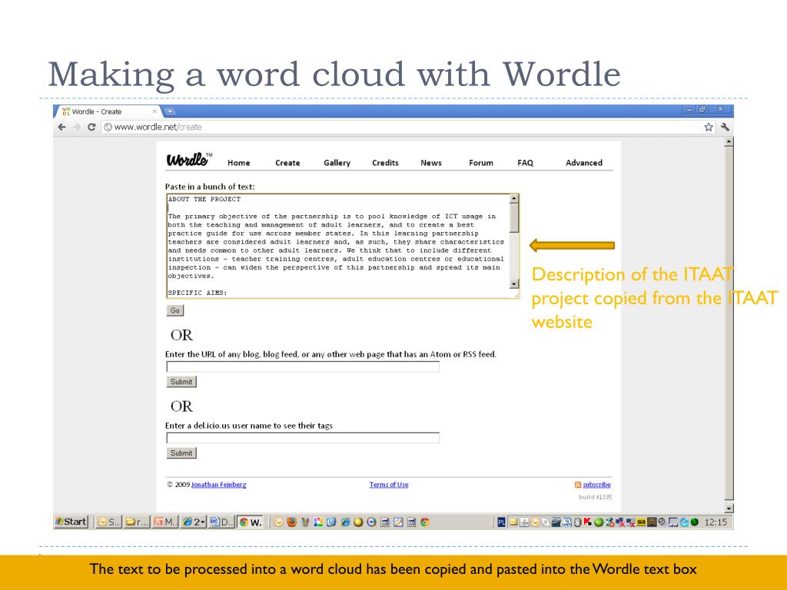Screen dimensions: 787x590
Task: Click the Go button
Action: (174, 310)
